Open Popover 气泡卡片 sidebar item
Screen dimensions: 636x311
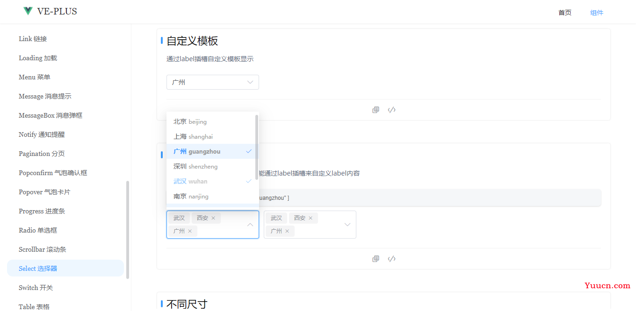click(x=65, y=192)
